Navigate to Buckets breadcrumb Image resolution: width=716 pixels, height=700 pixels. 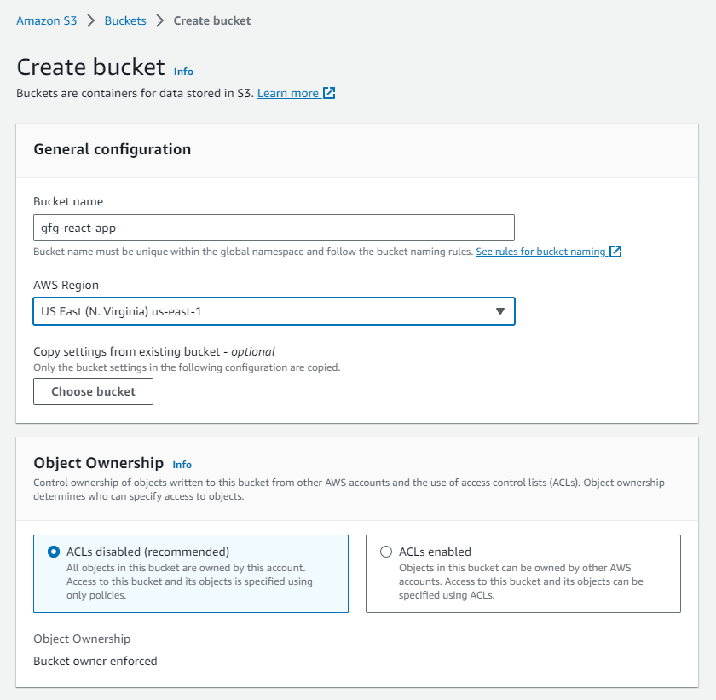pyautogui.click(x=125, y=20)
